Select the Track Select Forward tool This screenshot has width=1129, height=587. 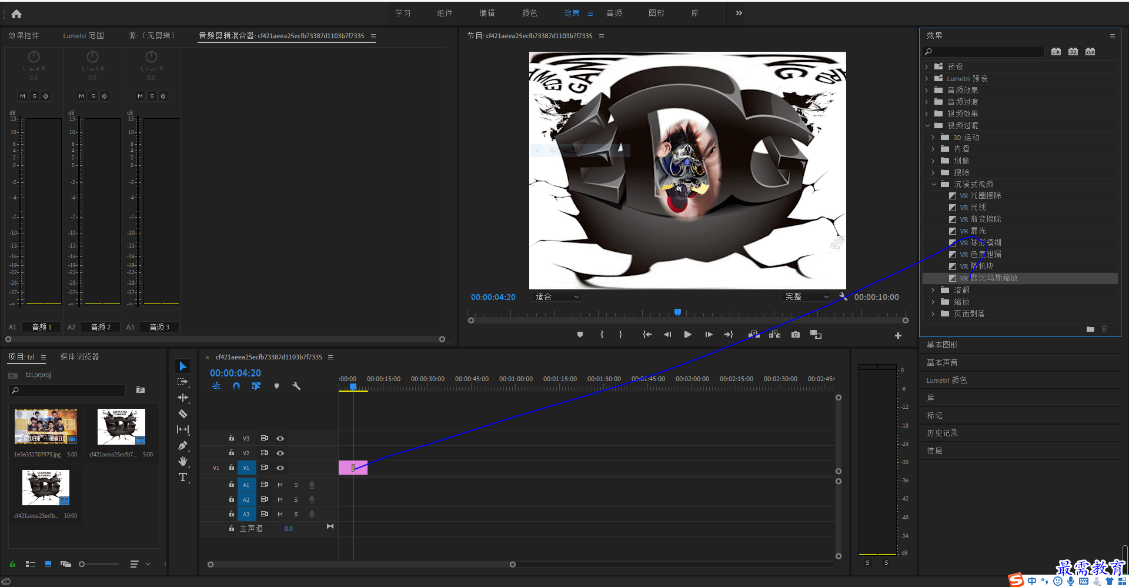click(x=183, y=382)
